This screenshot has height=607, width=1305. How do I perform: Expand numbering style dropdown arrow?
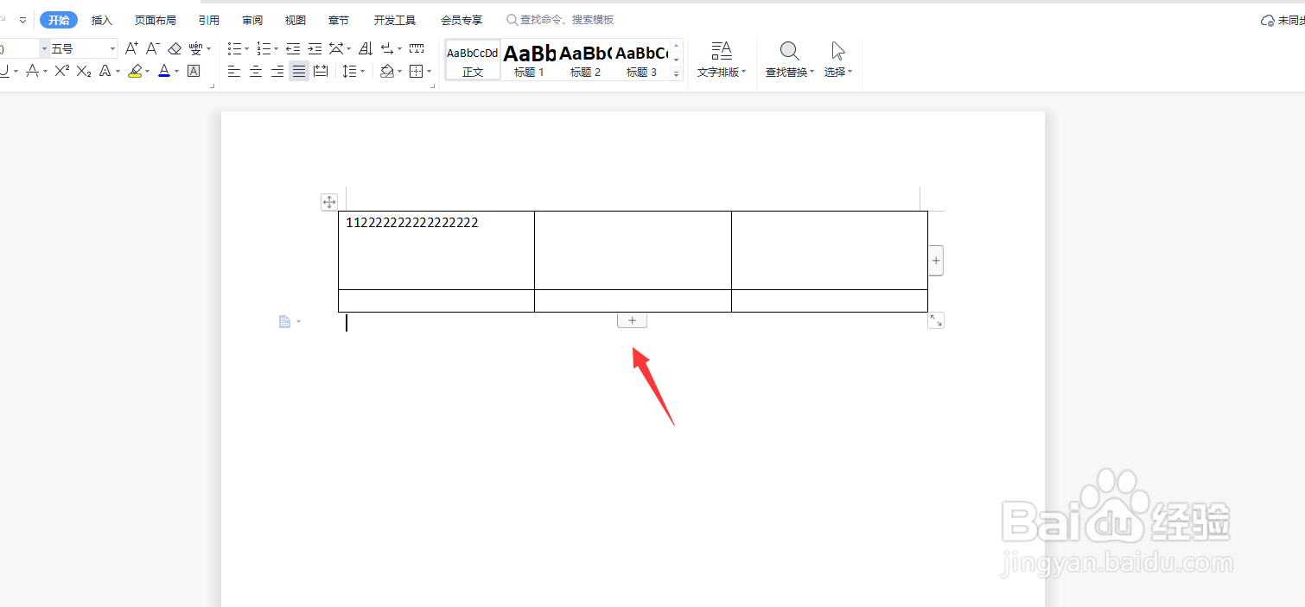click(277, 49)
